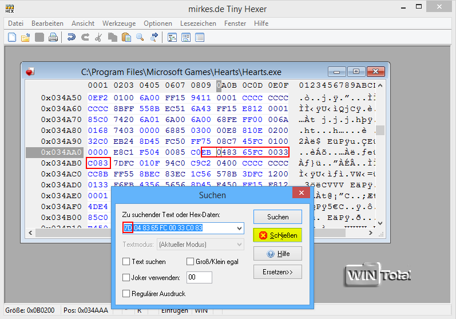
Task: Enable the Text suchen checkbox
Action: pyautogui.click(x=126, y=261)
